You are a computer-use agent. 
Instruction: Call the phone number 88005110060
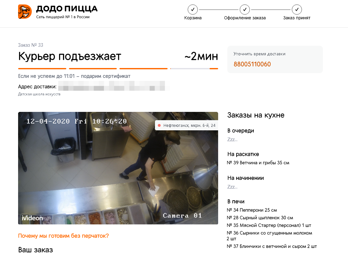coord(252,64)
